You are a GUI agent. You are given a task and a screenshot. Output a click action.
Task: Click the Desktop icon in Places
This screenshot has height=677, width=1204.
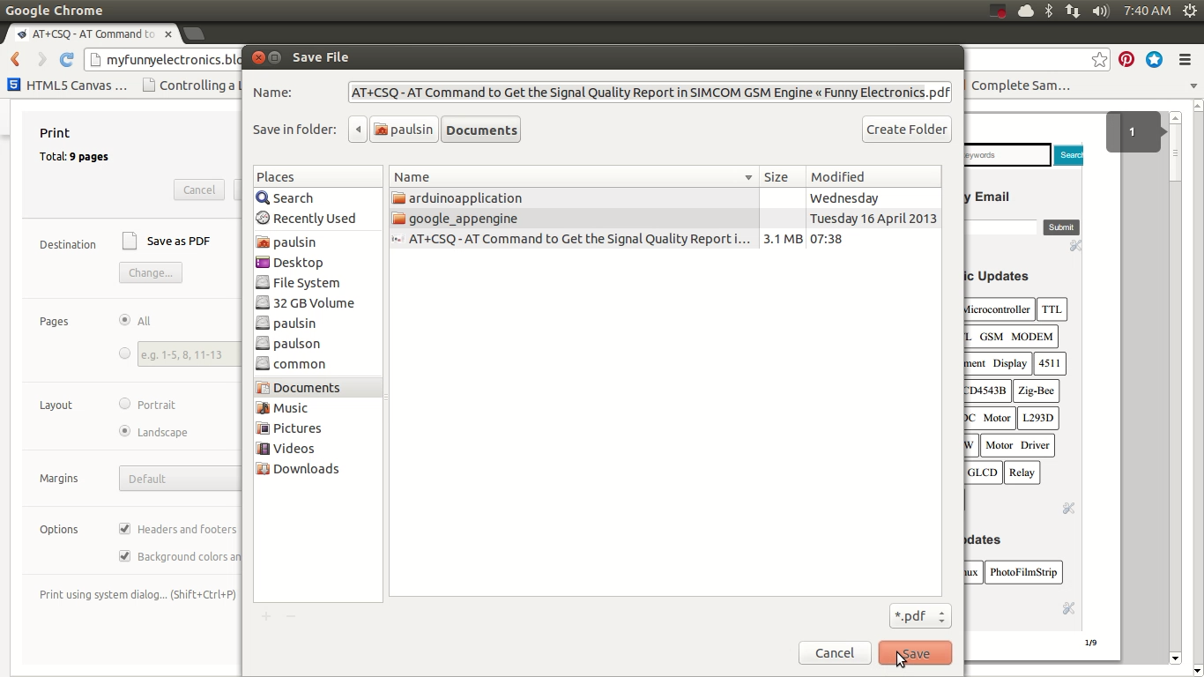[263, 263]
